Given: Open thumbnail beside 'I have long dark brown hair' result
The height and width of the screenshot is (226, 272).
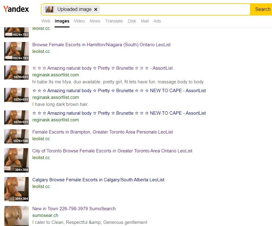Looking at the screenshot, I should 16,95.
